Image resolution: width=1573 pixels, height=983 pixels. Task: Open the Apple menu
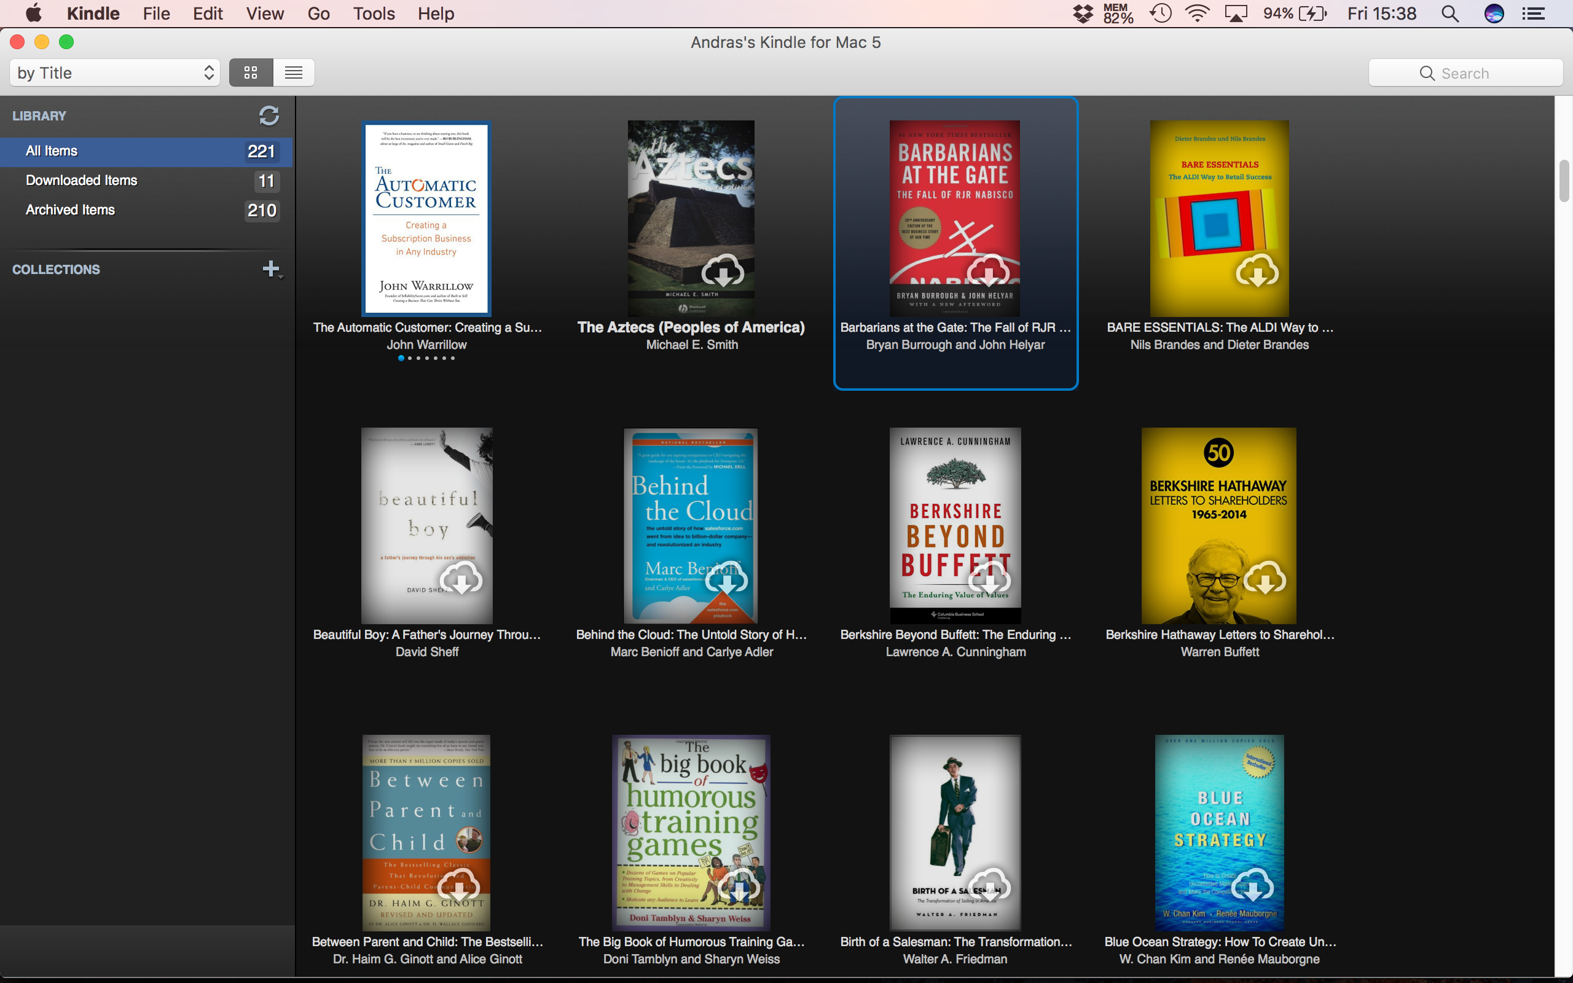point(33,13)
